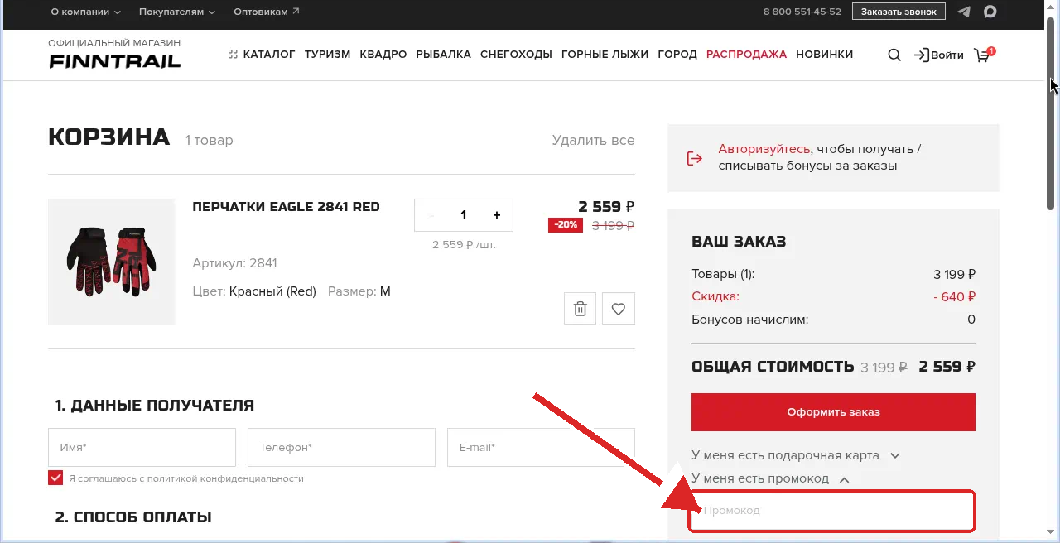Open the Новинки menu section
This screenshot has width=1060, height=543.
point(824,55)
